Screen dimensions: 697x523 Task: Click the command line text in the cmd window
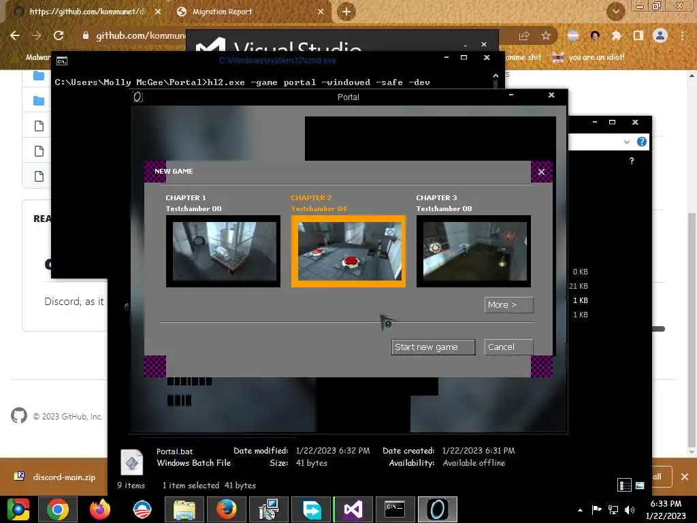242,82
